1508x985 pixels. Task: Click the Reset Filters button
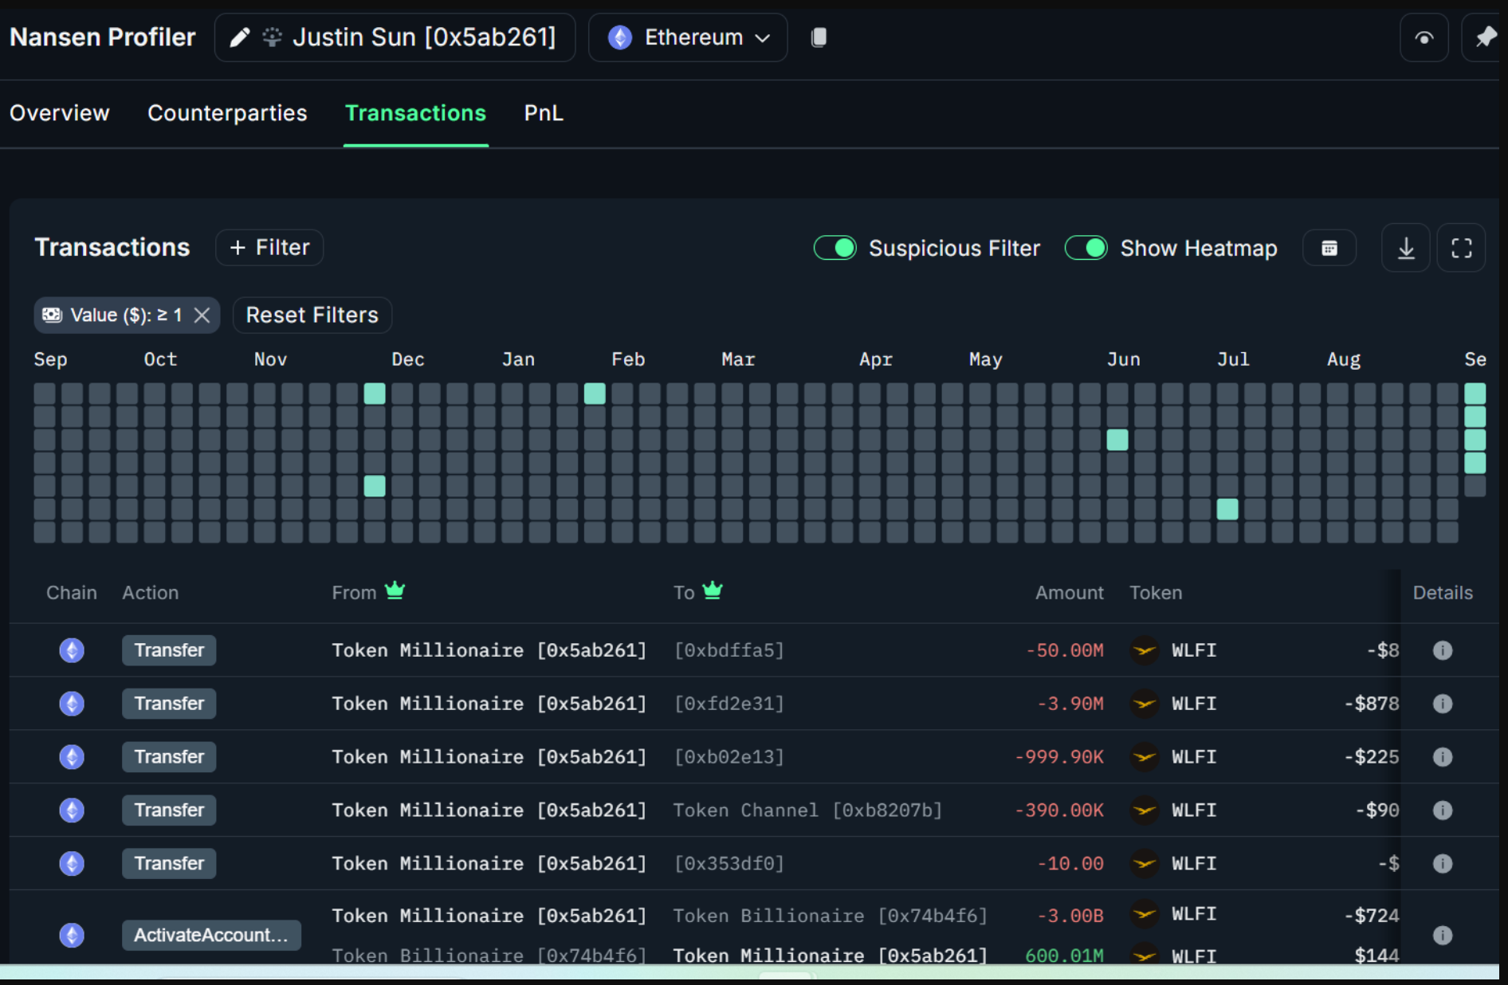pyautogui.click(x=312, y=316)
